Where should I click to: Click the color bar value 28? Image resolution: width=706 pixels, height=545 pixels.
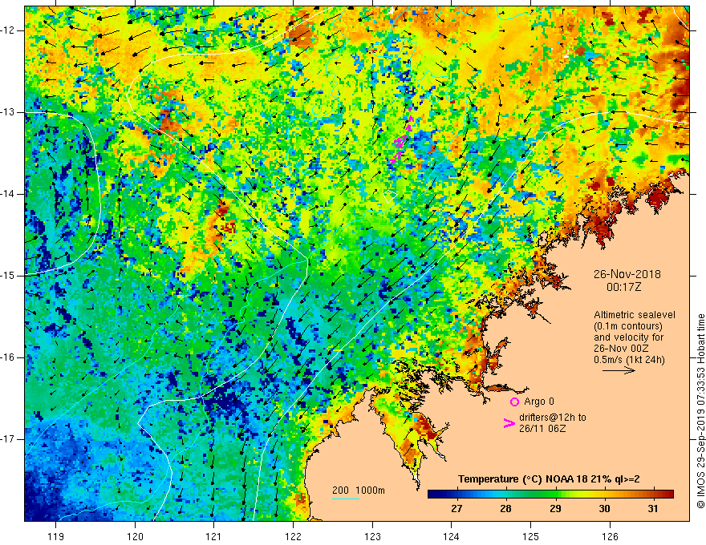[505, 509]
